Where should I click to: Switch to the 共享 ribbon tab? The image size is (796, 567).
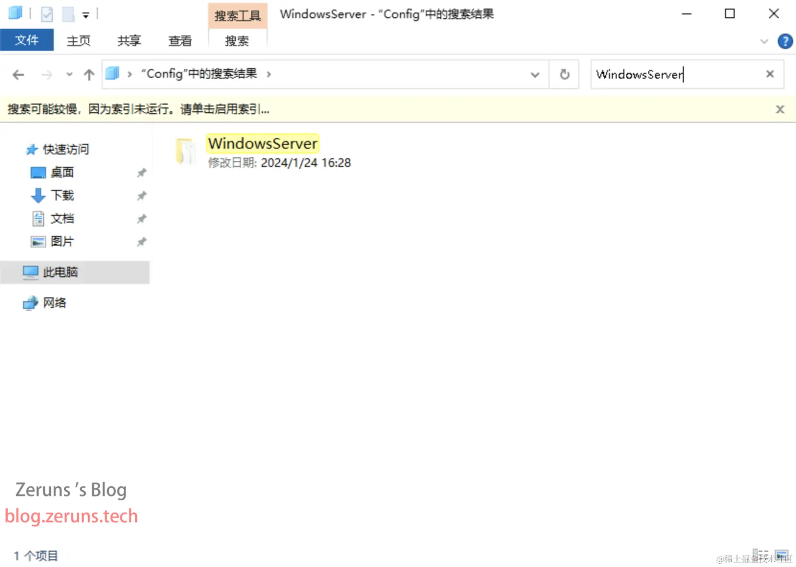[129, 41]
